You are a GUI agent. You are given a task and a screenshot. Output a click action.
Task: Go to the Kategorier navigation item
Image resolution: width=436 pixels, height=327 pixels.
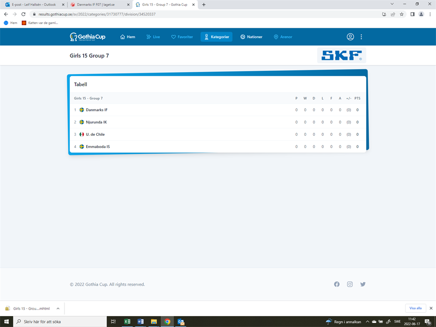pyautogui.click(x=216, y=37)
